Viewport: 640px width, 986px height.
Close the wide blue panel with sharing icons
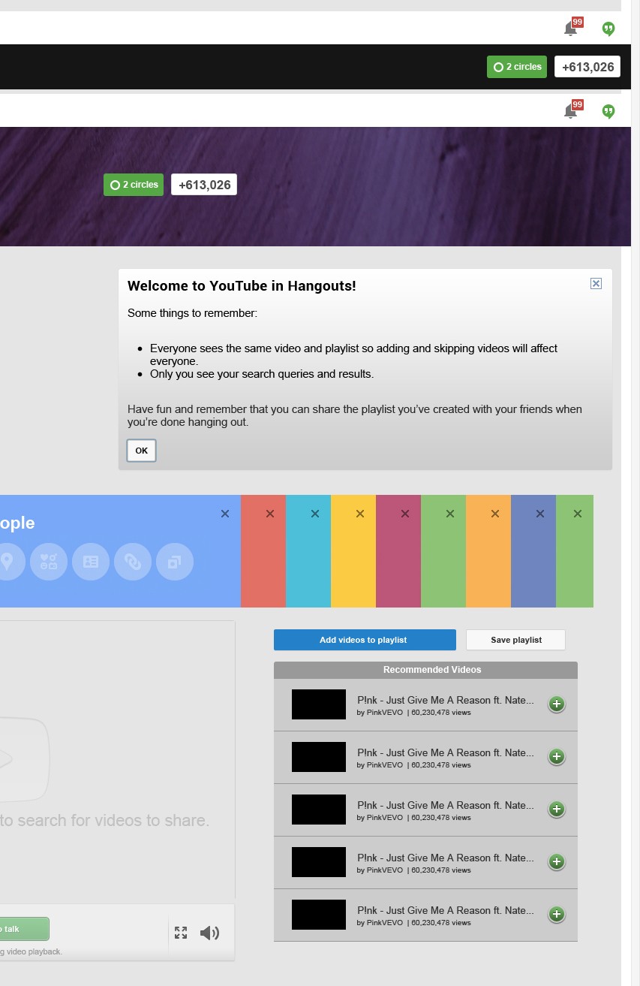(x=225, y=514)
